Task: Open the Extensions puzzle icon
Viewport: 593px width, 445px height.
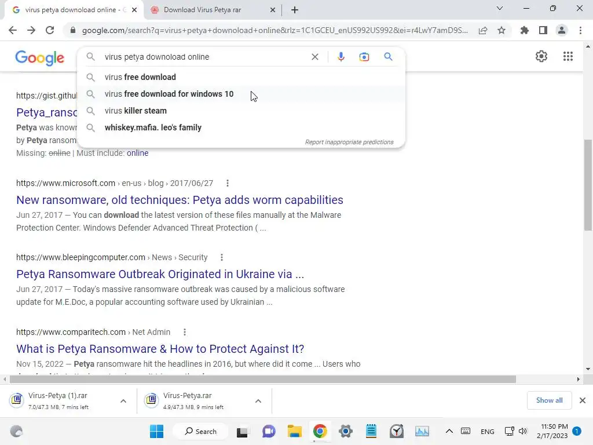Action: (525, 30)
